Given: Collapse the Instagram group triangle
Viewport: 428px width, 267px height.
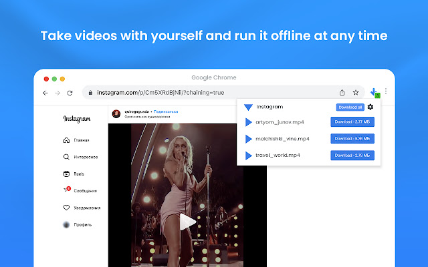Looking at the screenshot, I should 248,107.
